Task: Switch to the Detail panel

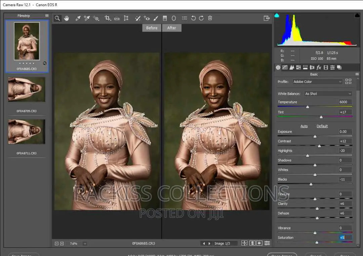Action: (292, 67)
